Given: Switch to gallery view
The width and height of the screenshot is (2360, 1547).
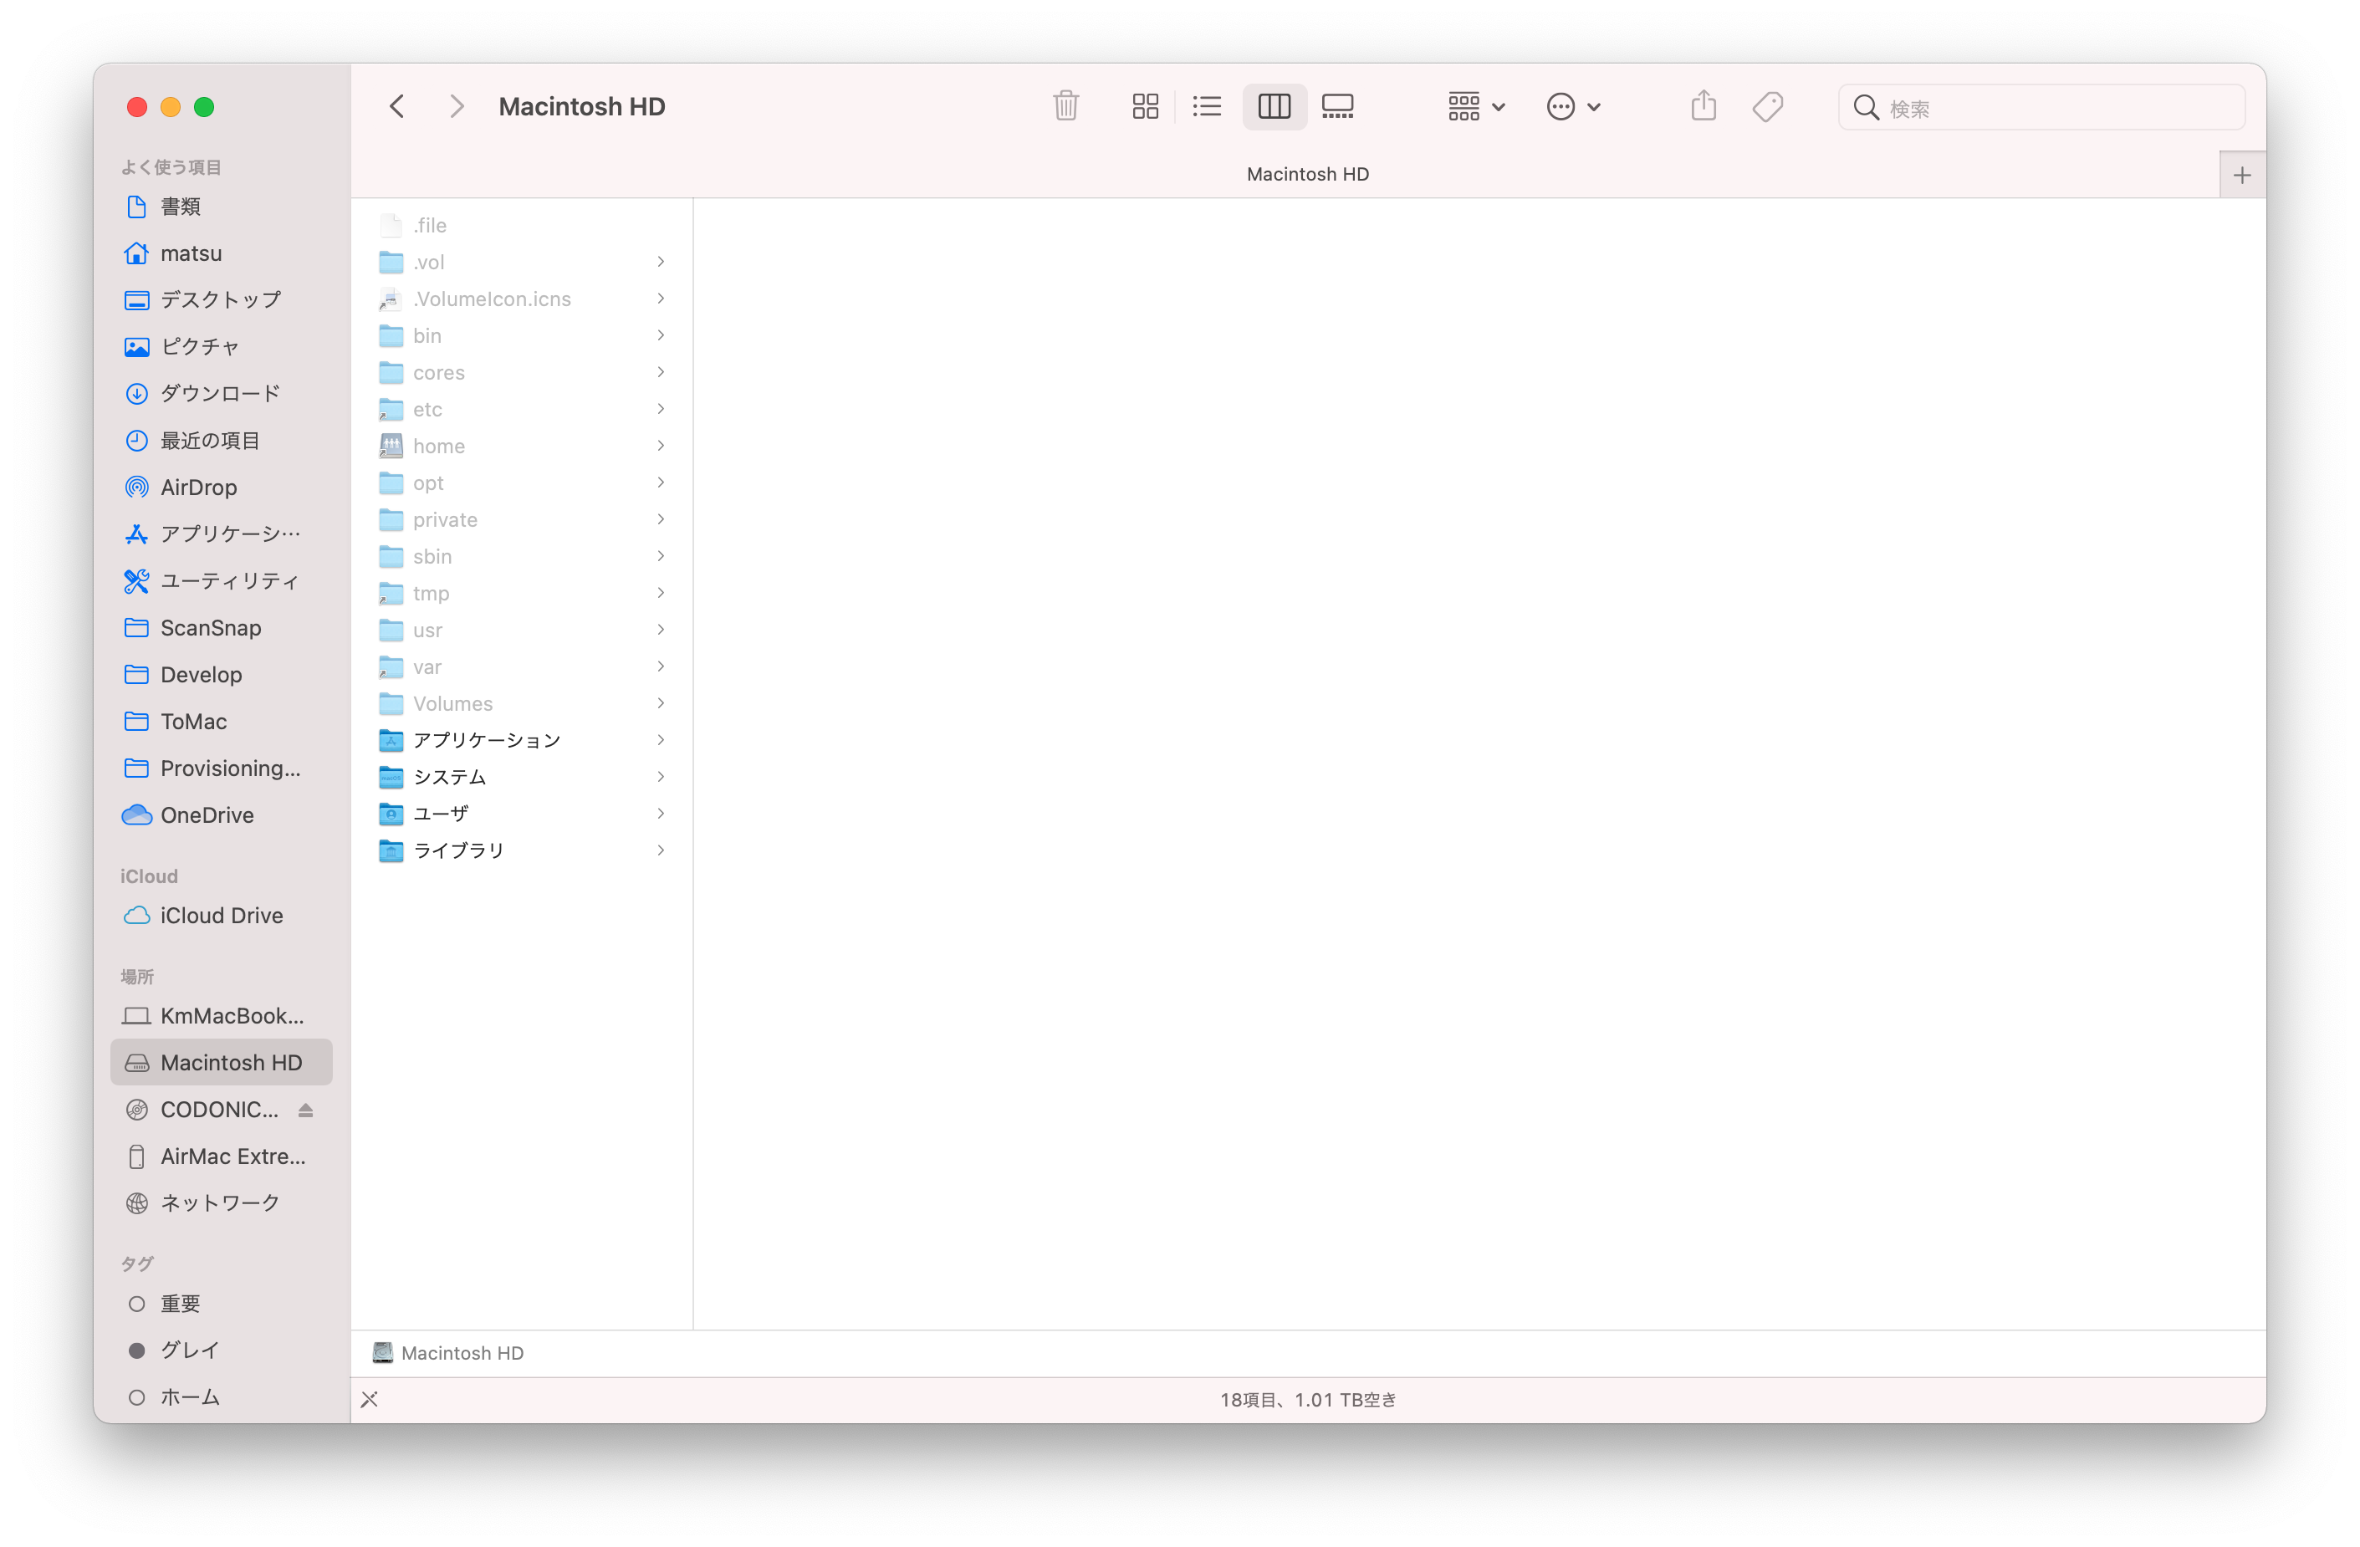Looking at the screenshot, I should pos(1338,106).
